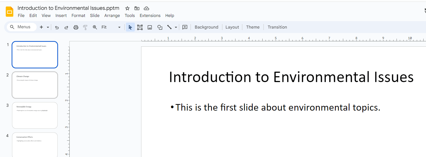Select the Paint format tool
The image size is (426, 157).
(x=85, y=27)
